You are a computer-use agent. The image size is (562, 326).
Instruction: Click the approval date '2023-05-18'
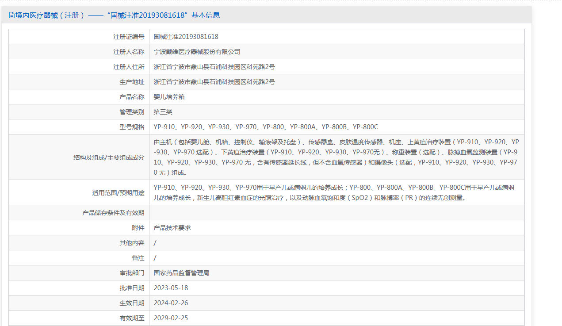click(171, 288)
